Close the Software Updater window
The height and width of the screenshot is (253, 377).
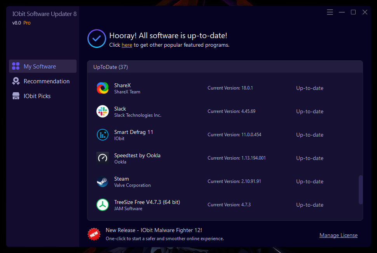(x=365, y=12)
